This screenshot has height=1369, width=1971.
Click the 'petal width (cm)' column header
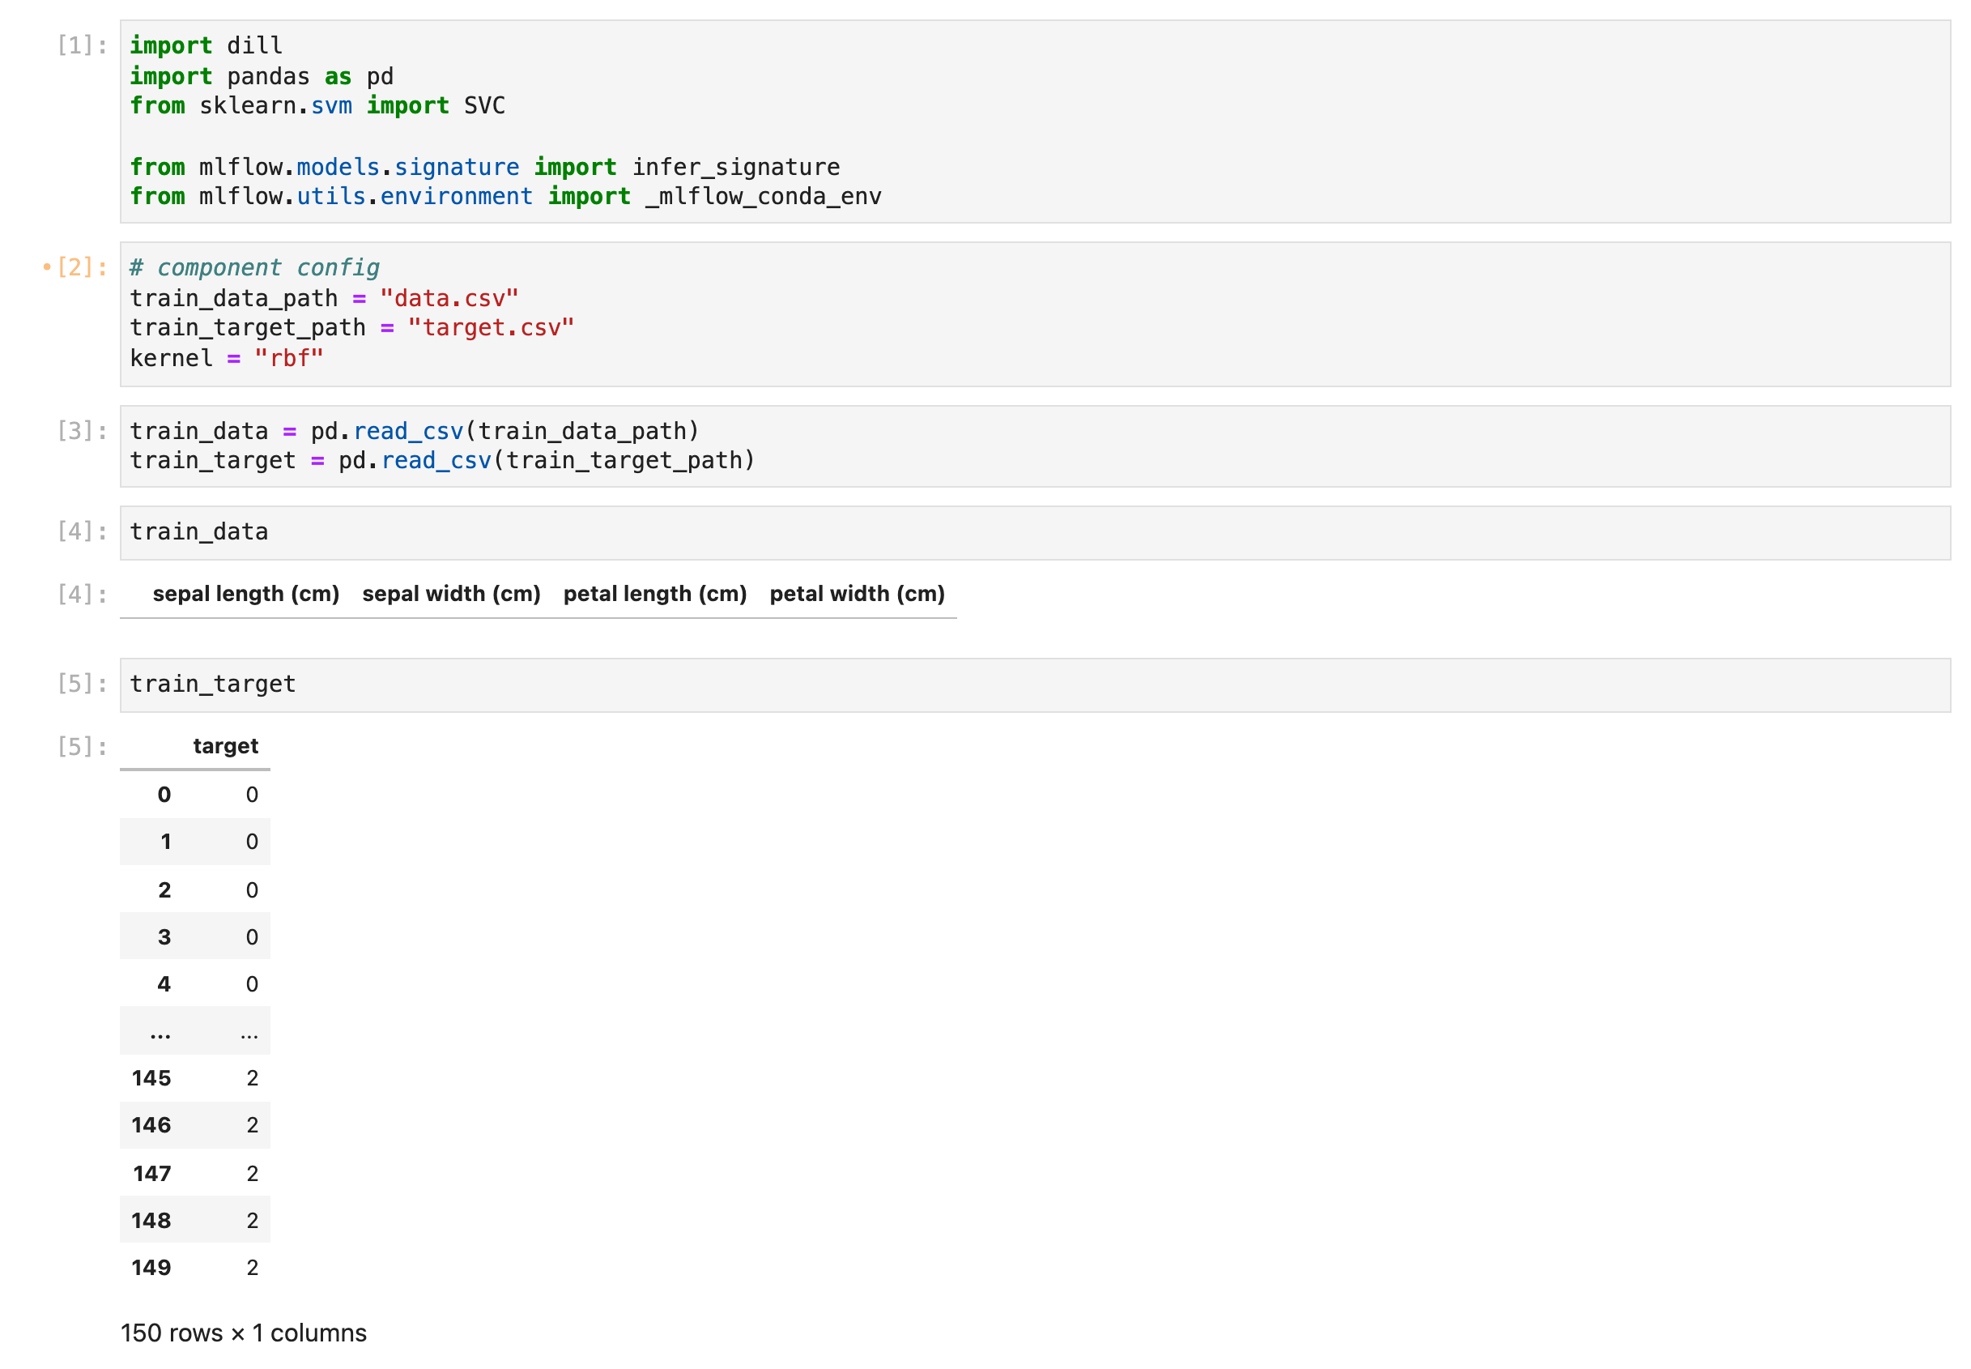(858, 594)
